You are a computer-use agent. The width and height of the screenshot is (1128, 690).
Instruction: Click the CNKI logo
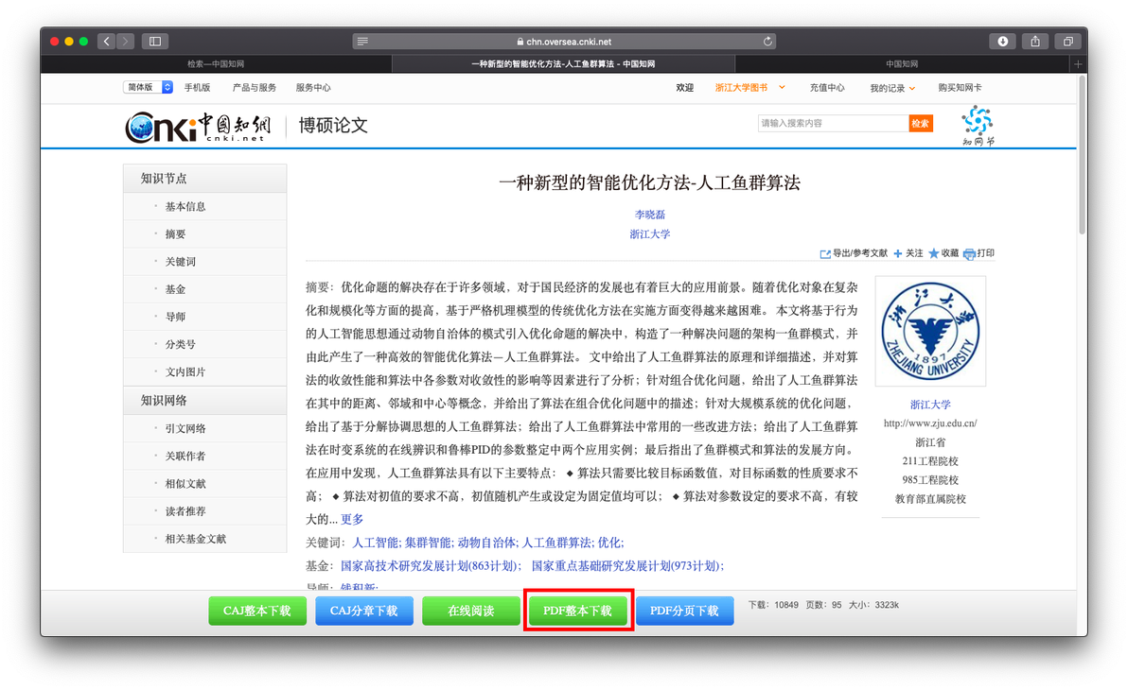coord(198,128)
